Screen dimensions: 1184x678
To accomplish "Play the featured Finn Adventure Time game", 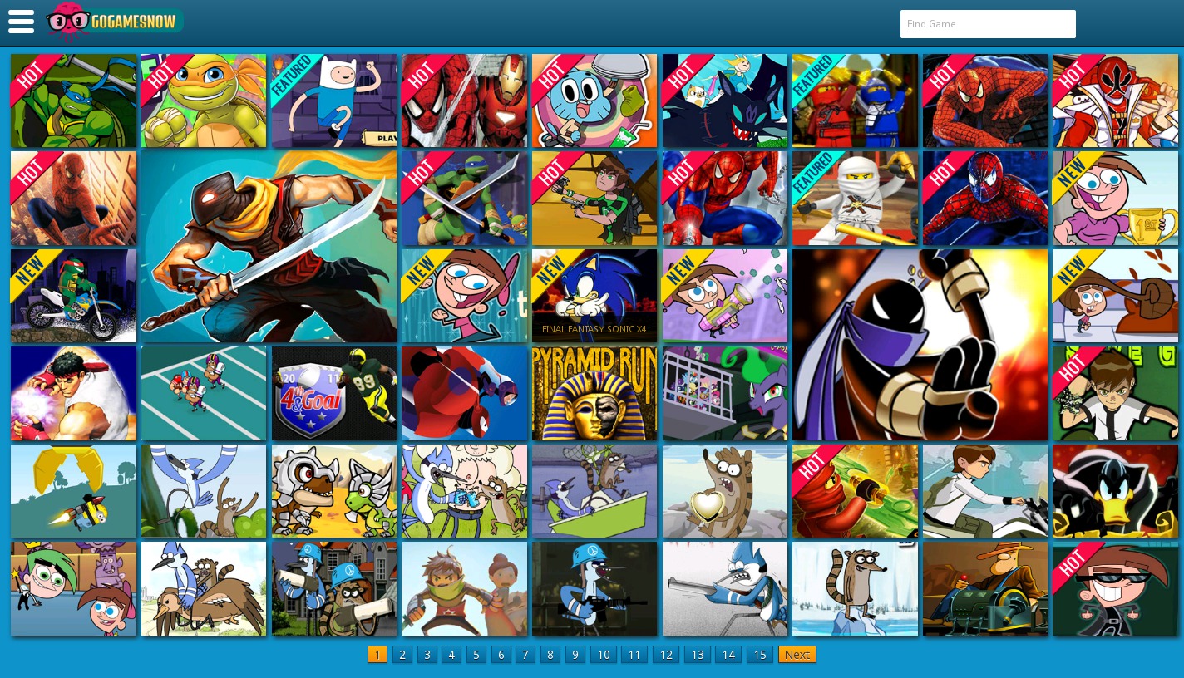I will point(333,101).
